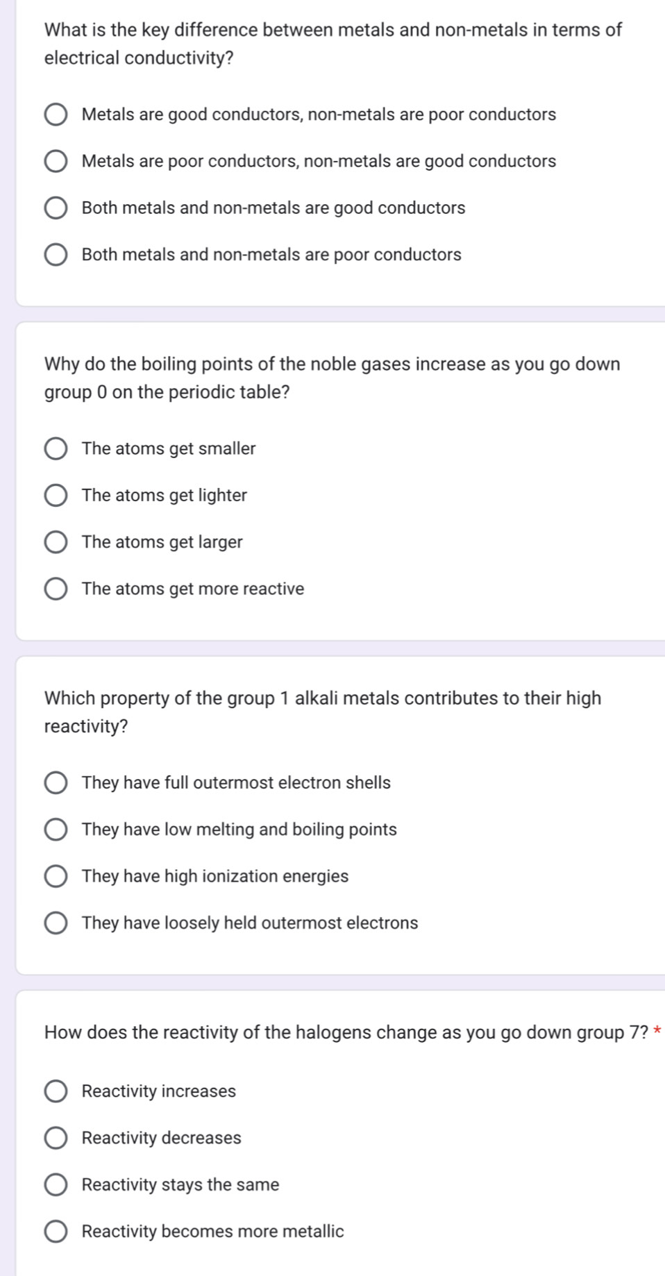Select 'Reactivity decreases' radio button
The width and height of the screenshot is (665, 1276).
(56, 1139)
